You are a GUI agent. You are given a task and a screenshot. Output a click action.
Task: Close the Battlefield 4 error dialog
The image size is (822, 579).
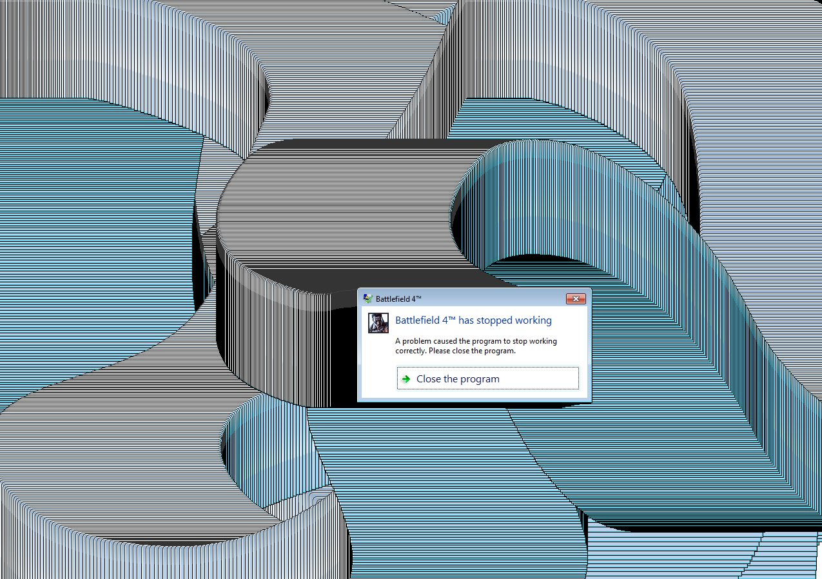(575, 299)
